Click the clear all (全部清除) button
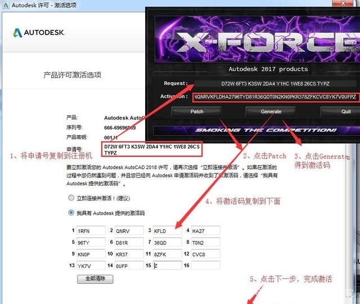Screen dimensions: 360x304 (x=95, y=279)
